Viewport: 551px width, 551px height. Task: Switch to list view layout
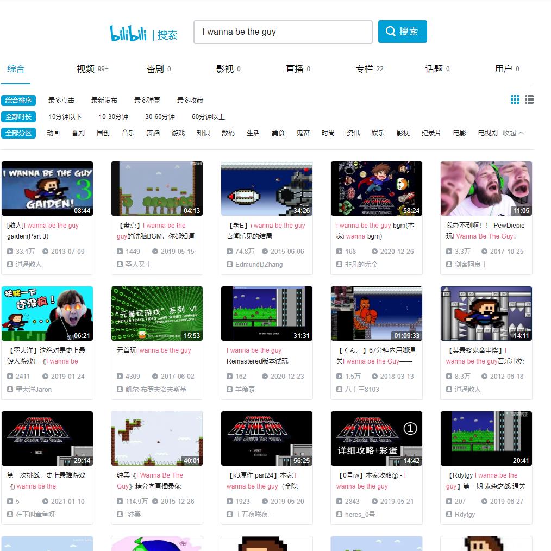click(529, 100)
